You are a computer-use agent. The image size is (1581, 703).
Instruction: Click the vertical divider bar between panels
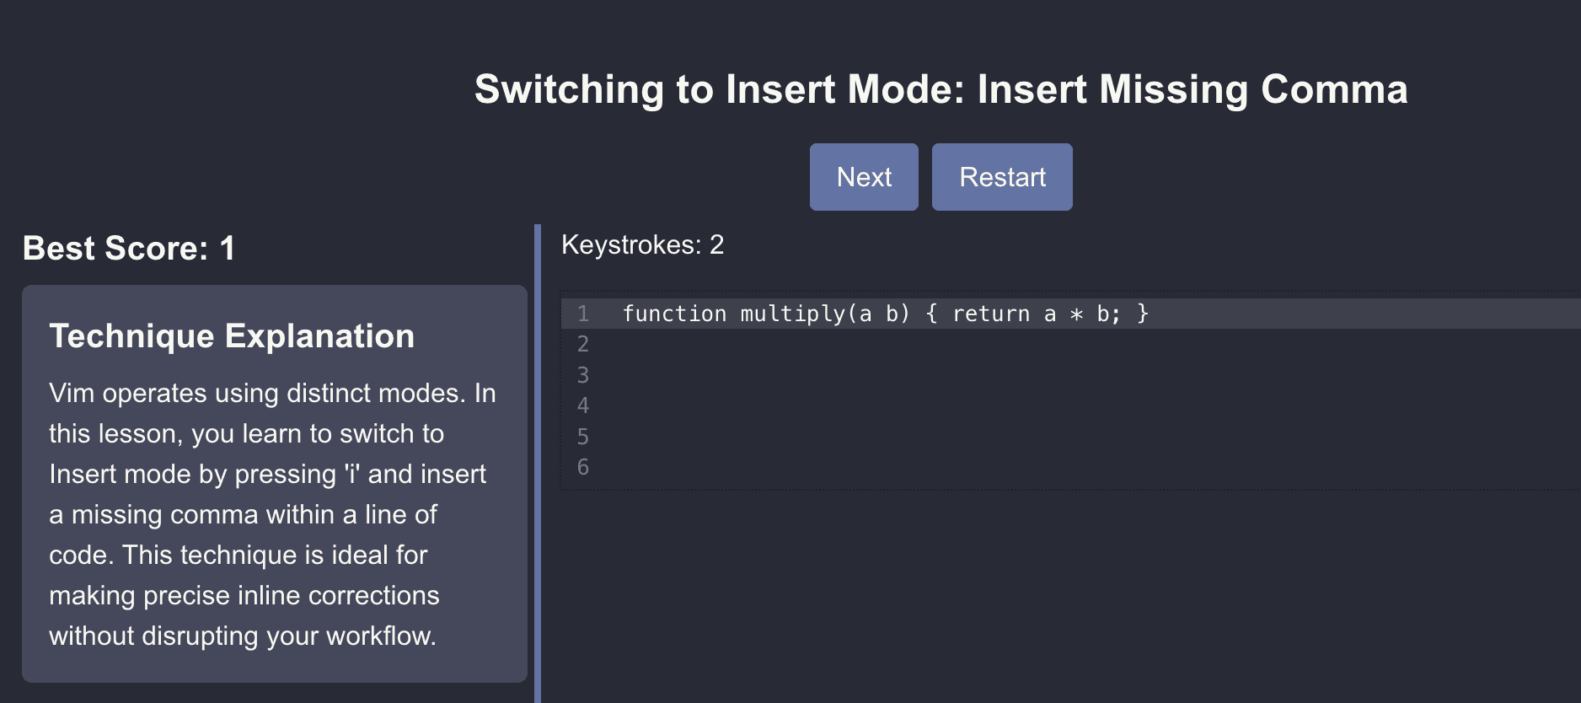coord(538,464)
